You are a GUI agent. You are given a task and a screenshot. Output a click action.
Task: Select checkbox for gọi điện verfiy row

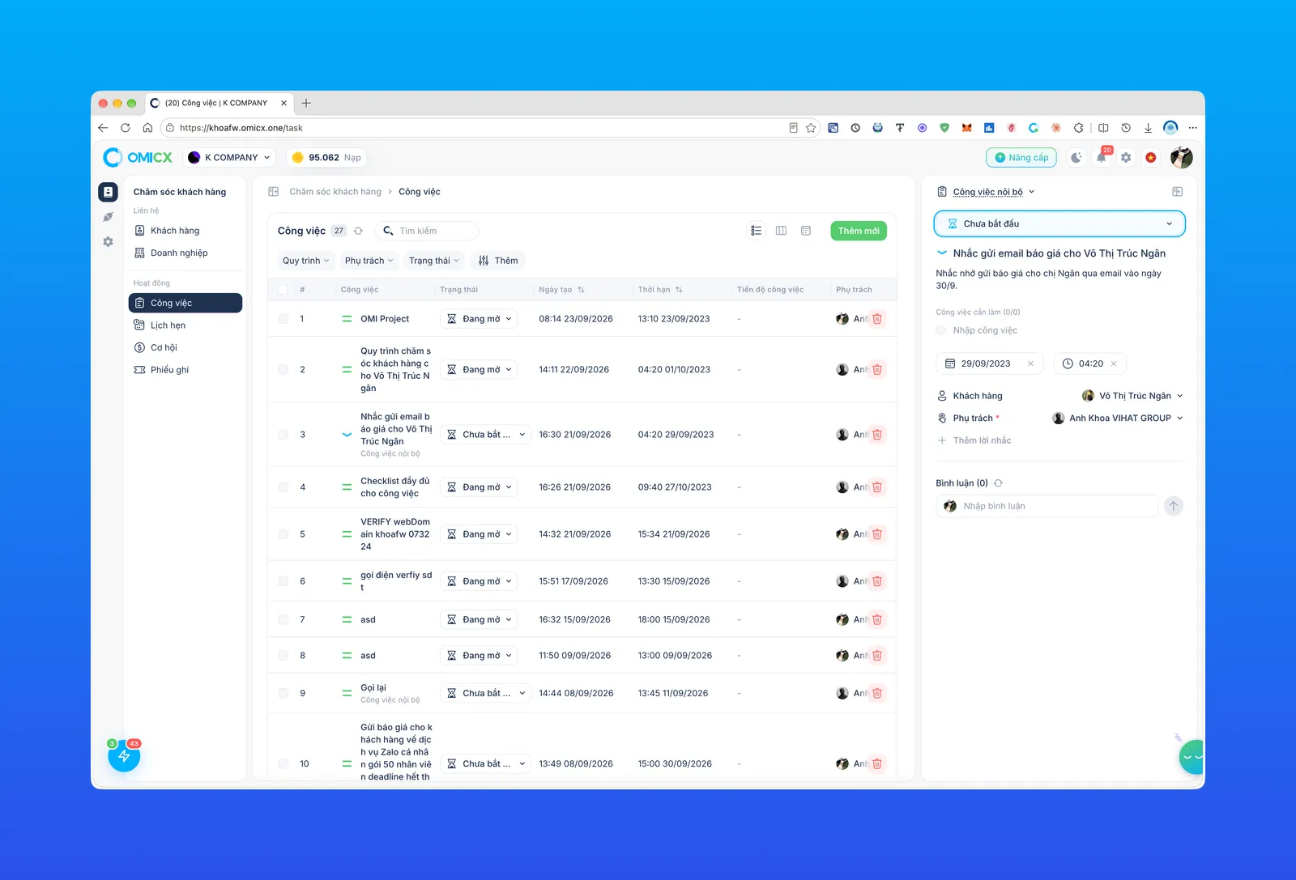pyautogui.click(x=283, y=581)
